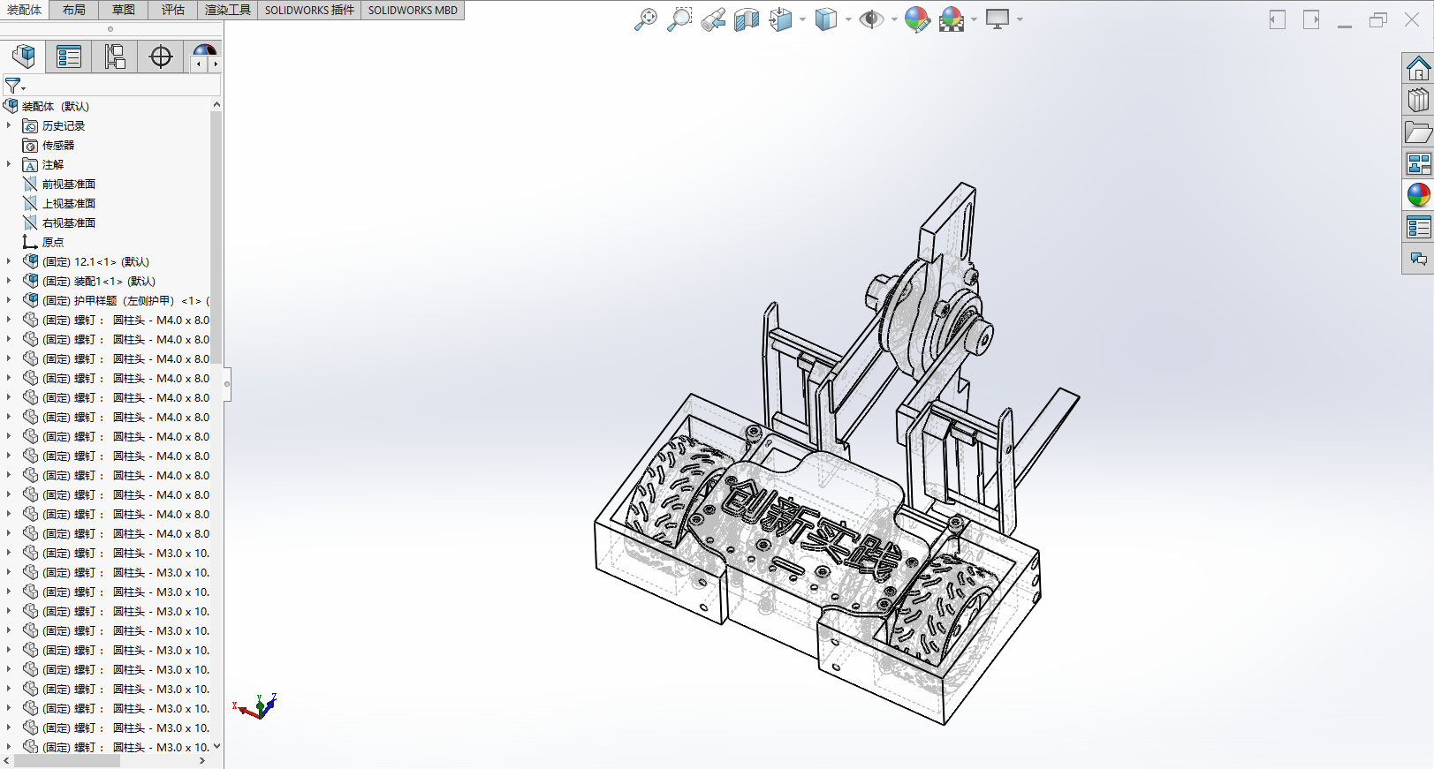Screen dimensions: 1434x769
Task: Click the Zoom to Fit magnifier icon
Action: coord(646,19)
